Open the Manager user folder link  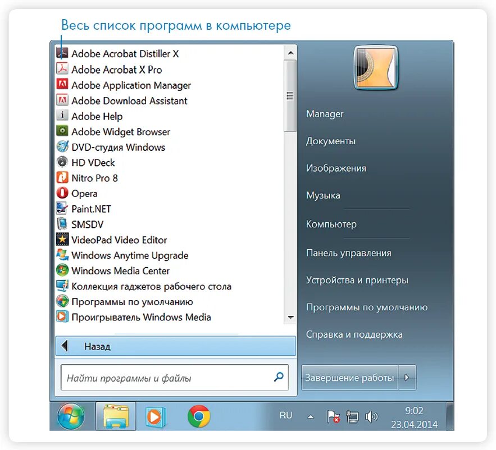325,114
